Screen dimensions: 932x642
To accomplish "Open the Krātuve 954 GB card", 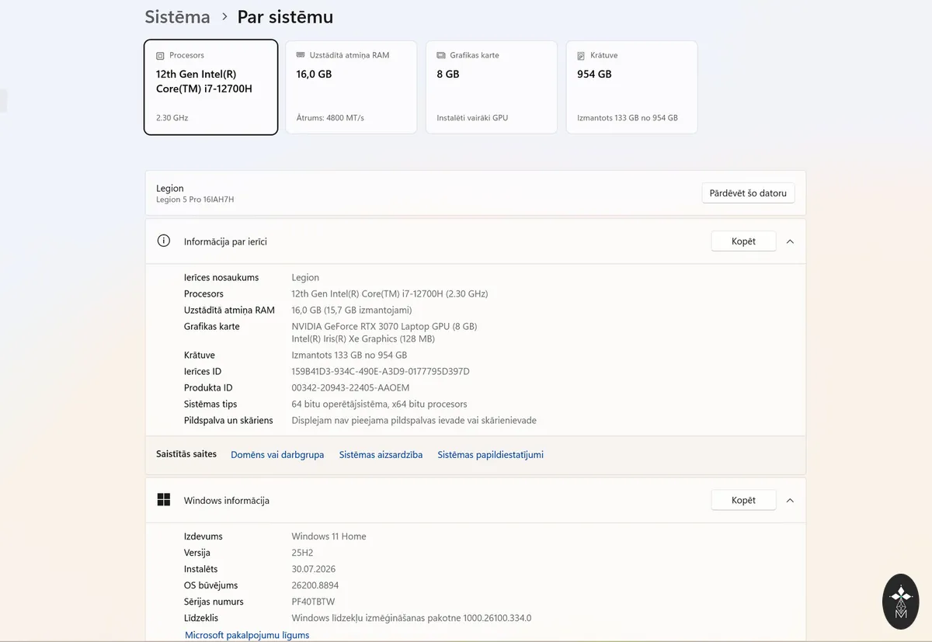I will [x=631, y=87].
